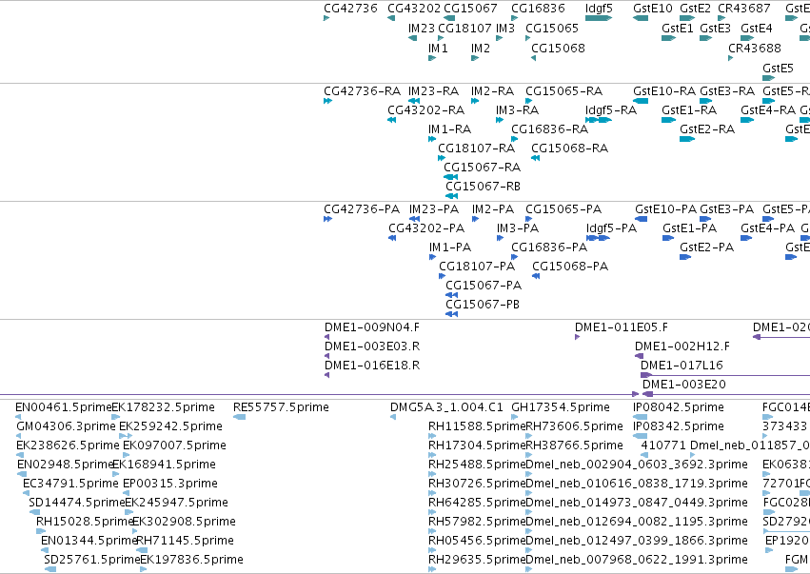Viewport: 810px width, 574px height.
Task: Click the GstE2 gene label
Action: tap(695, 9)
